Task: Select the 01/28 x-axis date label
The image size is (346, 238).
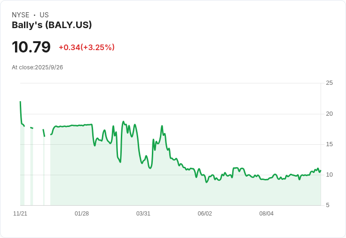Action: coord(82,214)
